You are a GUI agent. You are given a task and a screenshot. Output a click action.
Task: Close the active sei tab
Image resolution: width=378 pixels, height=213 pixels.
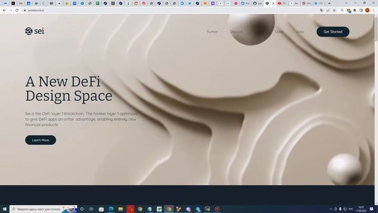pyautogui.click(x=273, y=4)
